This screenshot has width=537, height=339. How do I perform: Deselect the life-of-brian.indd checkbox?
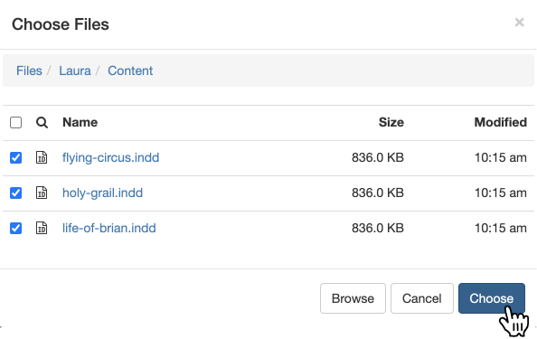pos(15,228)
